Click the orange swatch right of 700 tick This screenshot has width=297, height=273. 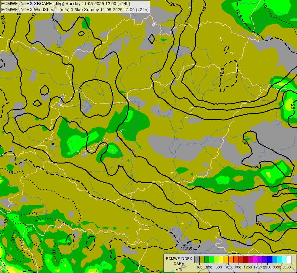(x=231, y=260)
